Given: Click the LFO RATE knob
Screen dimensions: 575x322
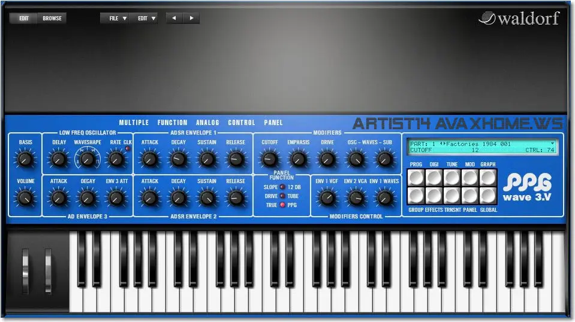Looking at the screenshot, I should coord(116,159).
